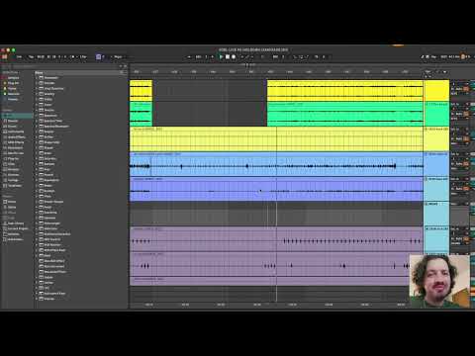Open User Library in Places
Viewport: 475px width, 356px height.
coord(15,223)
